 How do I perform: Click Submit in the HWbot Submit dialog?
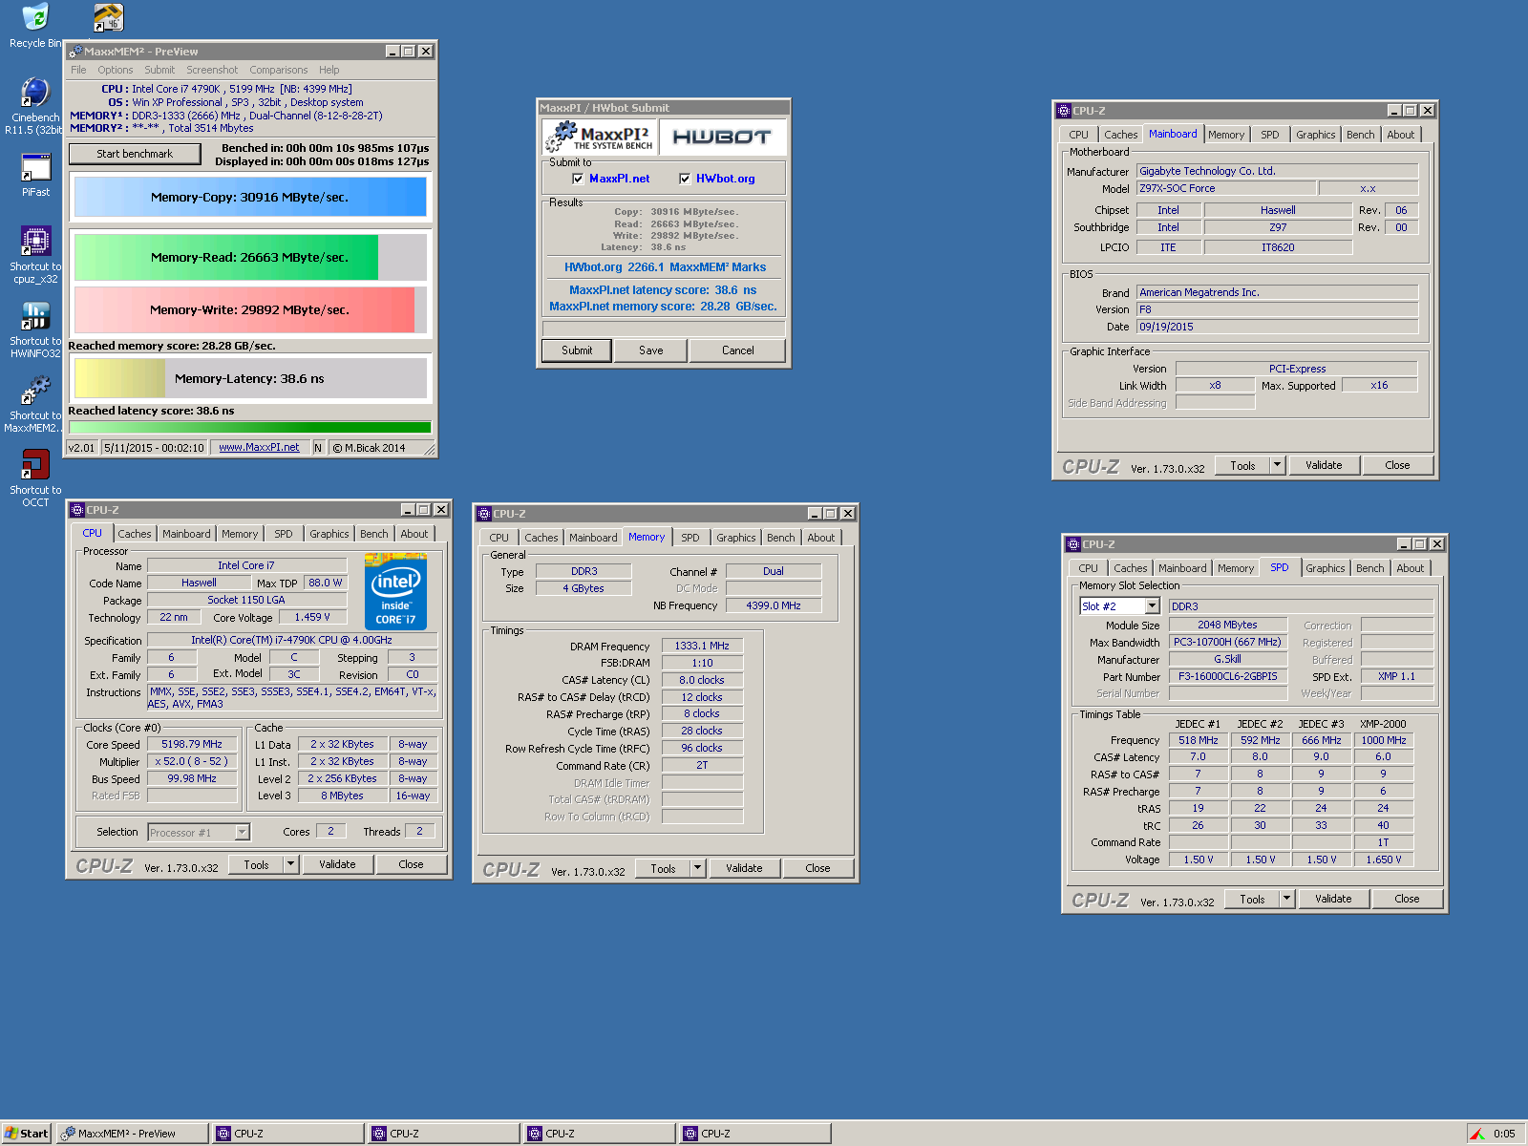[x=577, y=350]
